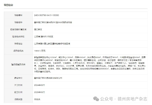Click the location value 江西省,赣州市,市辖区

44,36
